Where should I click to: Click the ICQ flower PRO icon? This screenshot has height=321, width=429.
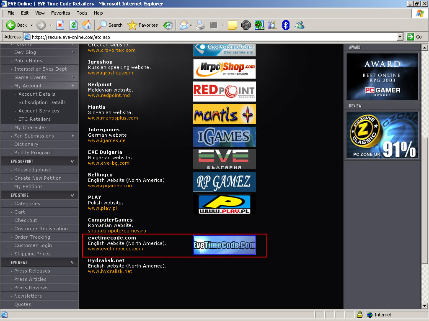click(x=259, y=25)
